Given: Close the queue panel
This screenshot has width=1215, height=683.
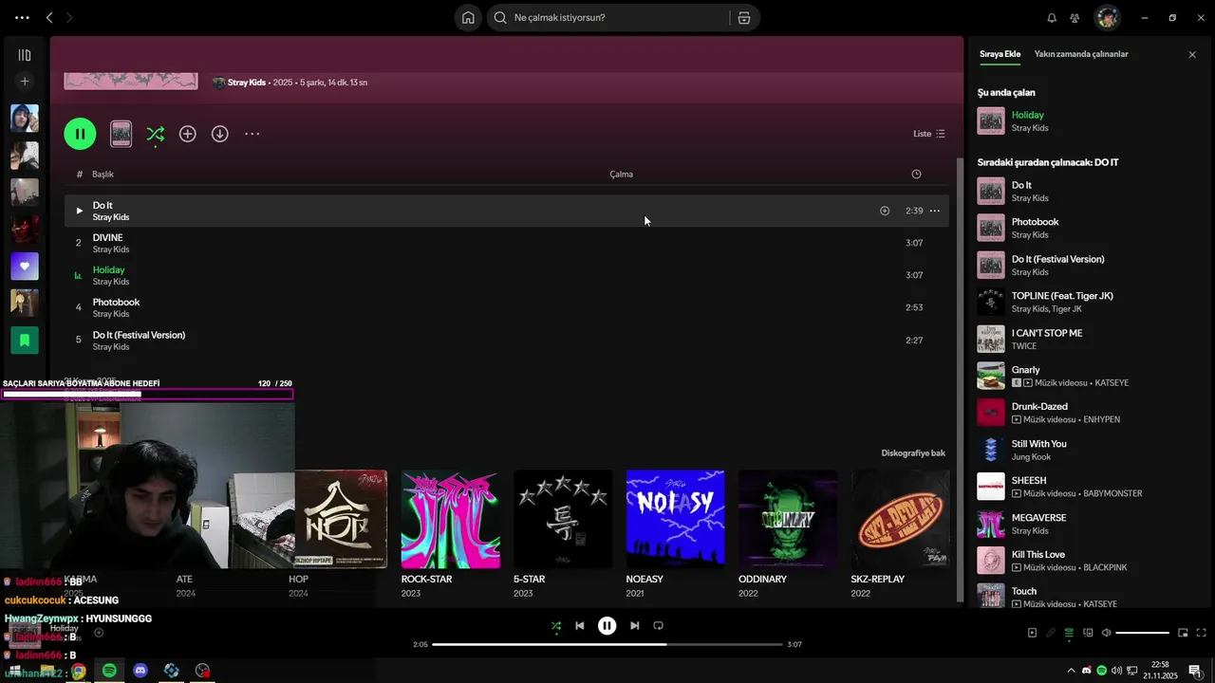Looking at the screenshot, I should pos(1192,55).
